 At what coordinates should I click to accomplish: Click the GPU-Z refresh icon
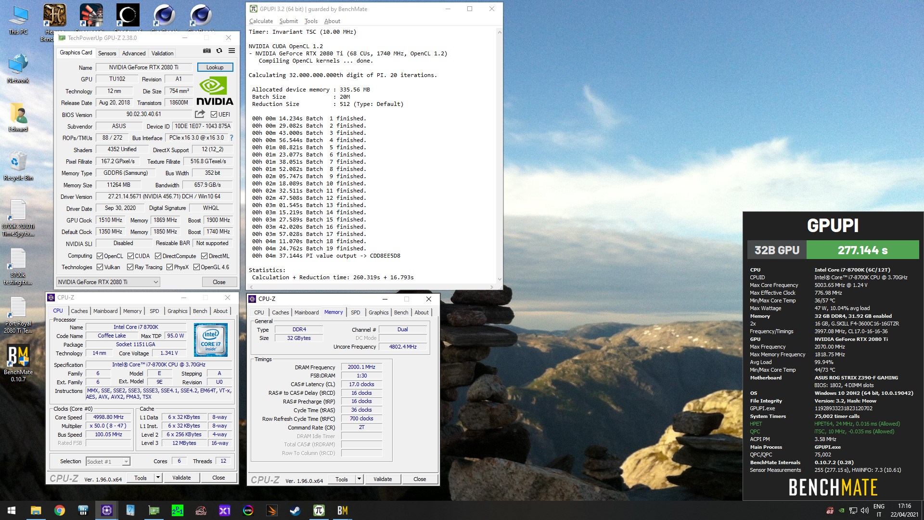pos(219,51)
